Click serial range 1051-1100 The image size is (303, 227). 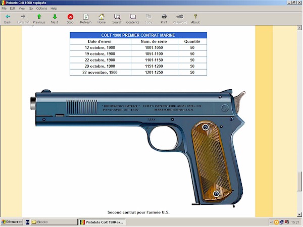154,53
